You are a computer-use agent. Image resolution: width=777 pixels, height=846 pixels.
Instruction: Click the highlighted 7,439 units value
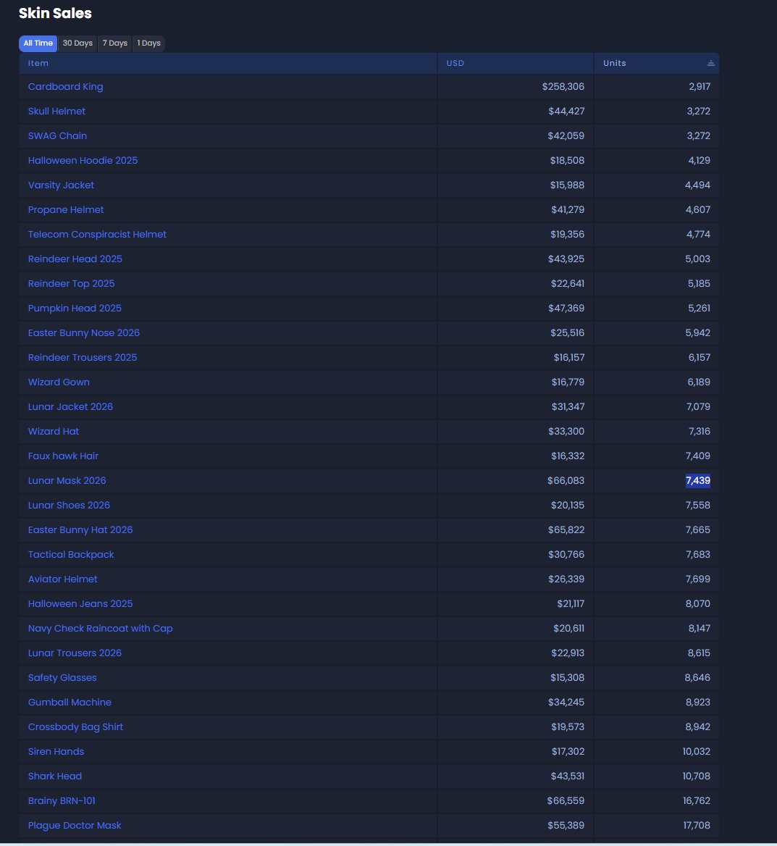point(697,480)
